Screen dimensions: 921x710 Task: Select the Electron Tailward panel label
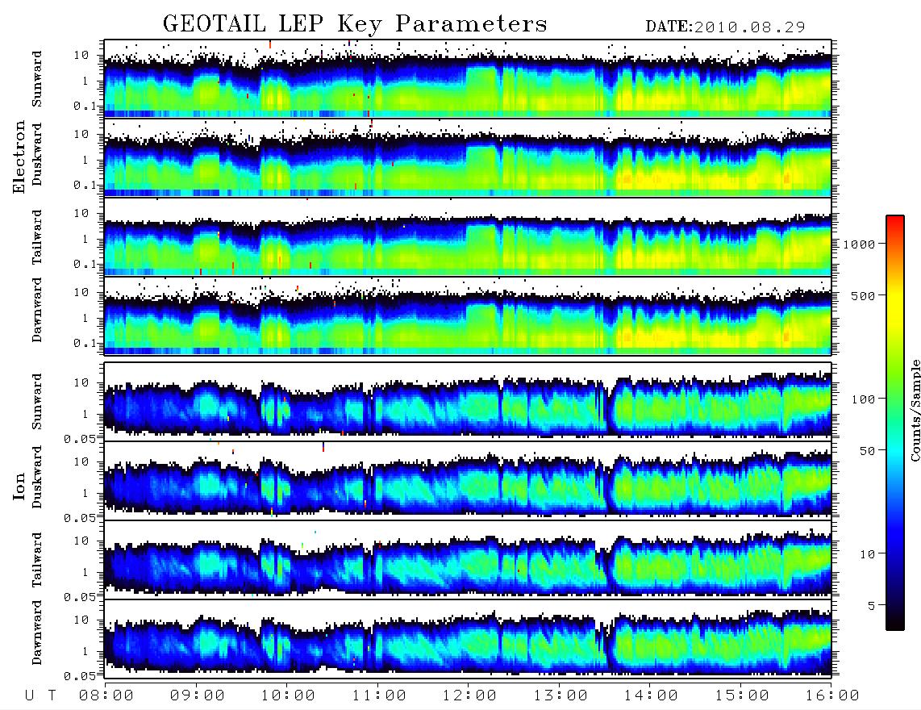37,237
